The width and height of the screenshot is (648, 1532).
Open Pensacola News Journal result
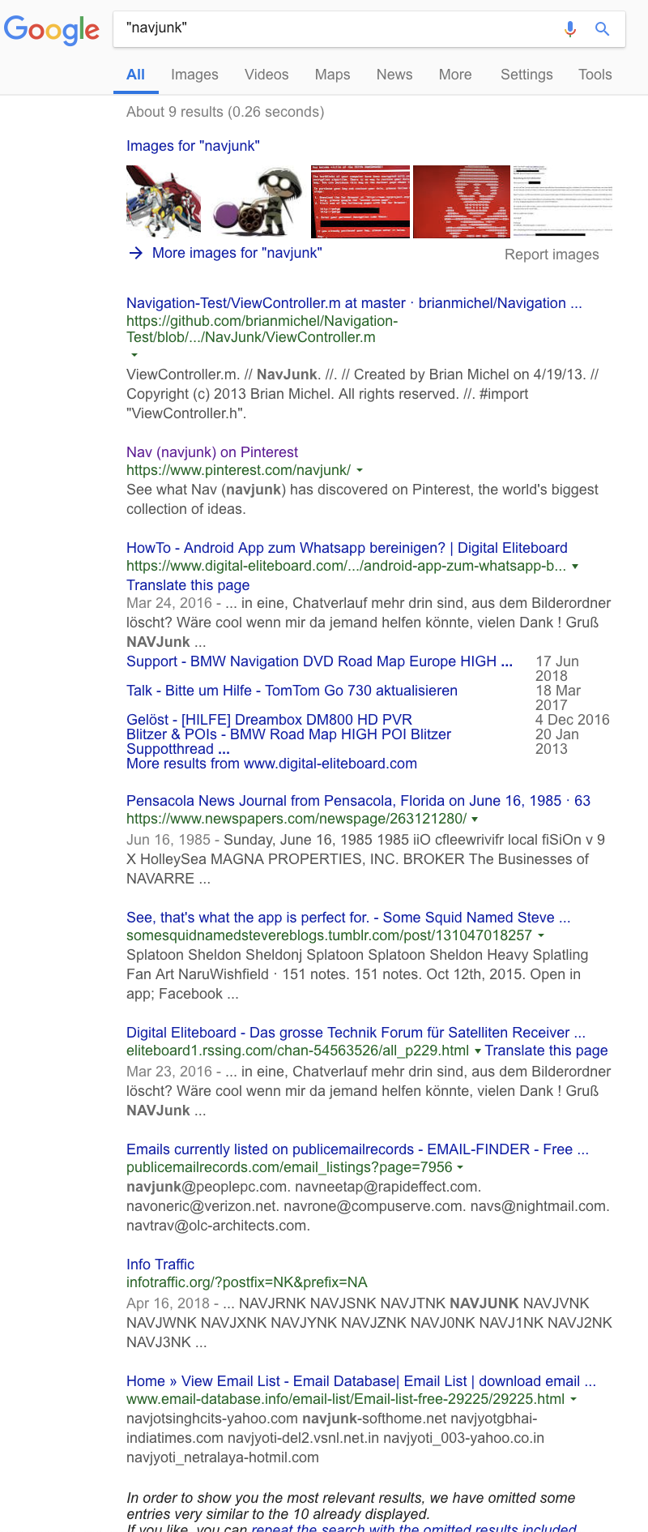coord(358,801)
